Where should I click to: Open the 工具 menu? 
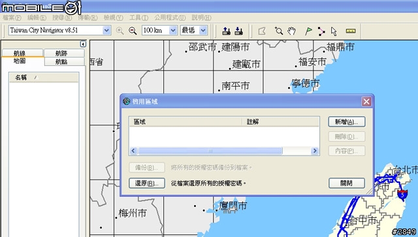pos(138,18)
